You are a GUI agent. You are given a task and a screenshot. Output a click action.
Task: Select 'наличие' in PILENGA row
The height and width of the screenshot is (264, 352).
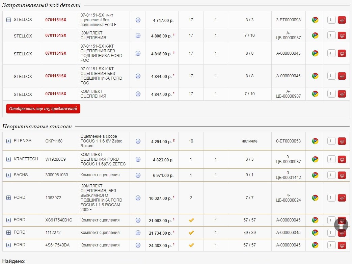coord(249,141)
